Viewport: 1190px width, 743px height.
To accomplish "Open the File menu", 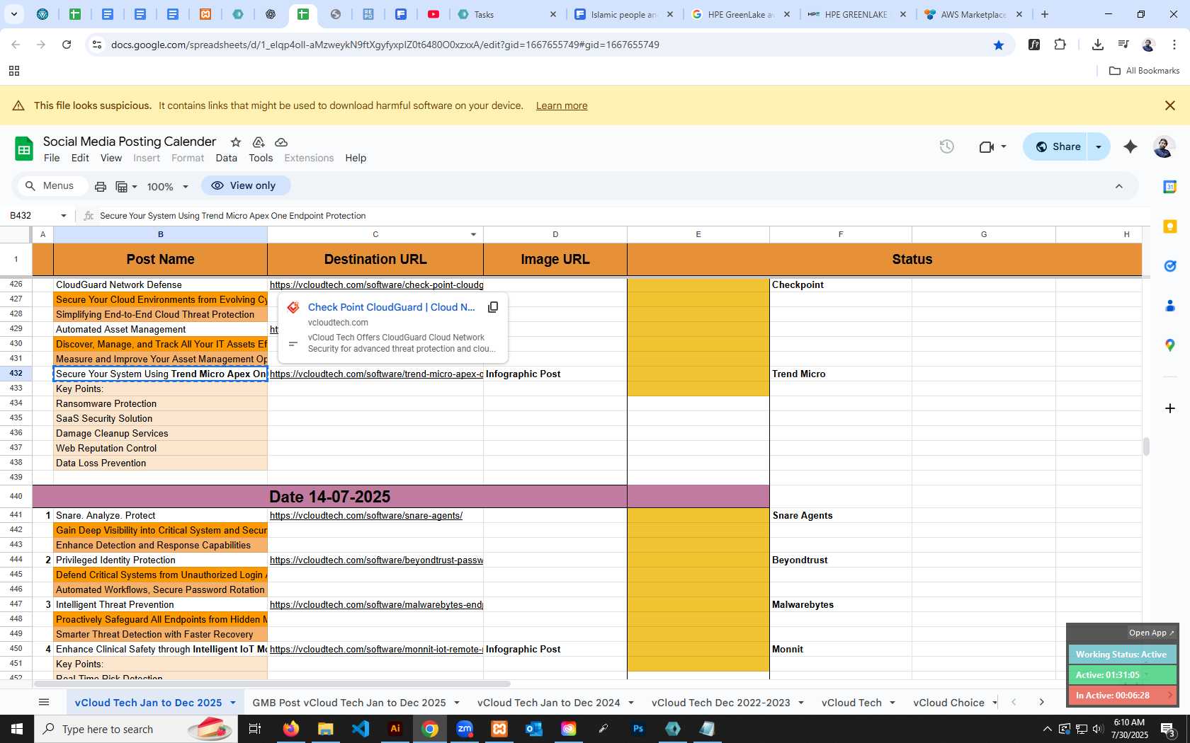I will [x=52, y=158].
